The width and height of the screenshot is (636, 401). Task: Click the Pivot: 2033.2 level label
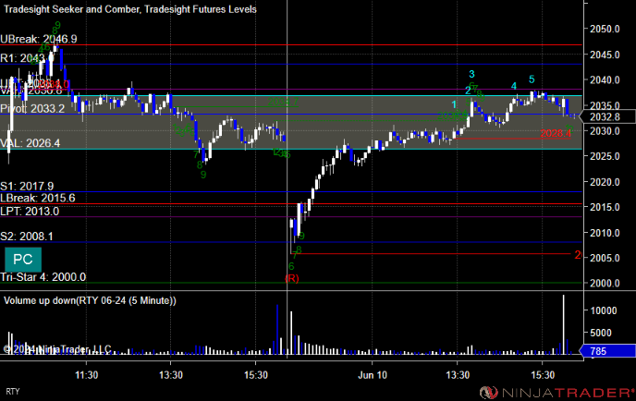pyautogui.click(x=32, y=108)
